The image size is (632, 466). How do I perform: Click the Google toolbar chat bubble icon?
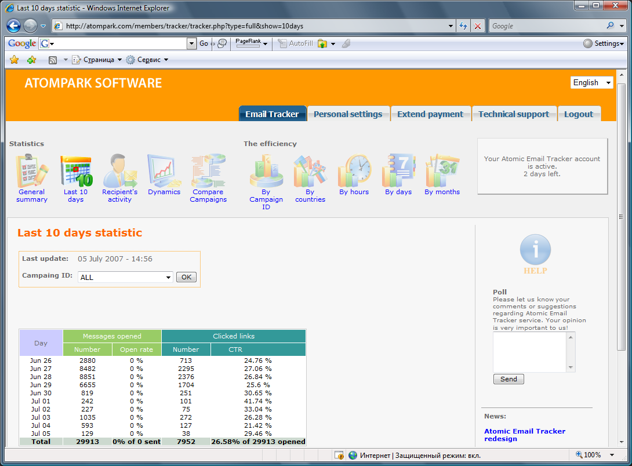tap(222, 43)
